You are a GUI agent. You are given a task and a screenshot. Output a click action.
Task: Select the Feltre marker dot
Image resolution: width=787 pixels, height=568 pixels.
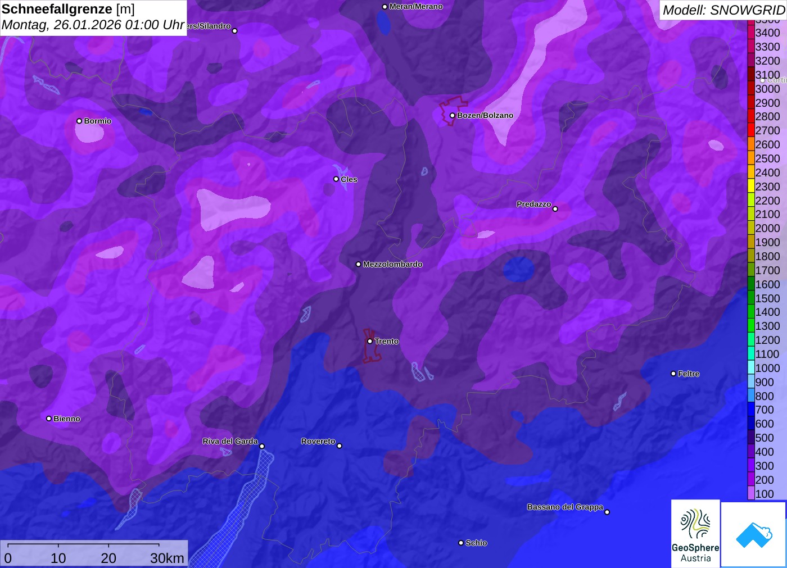[673, 374]
